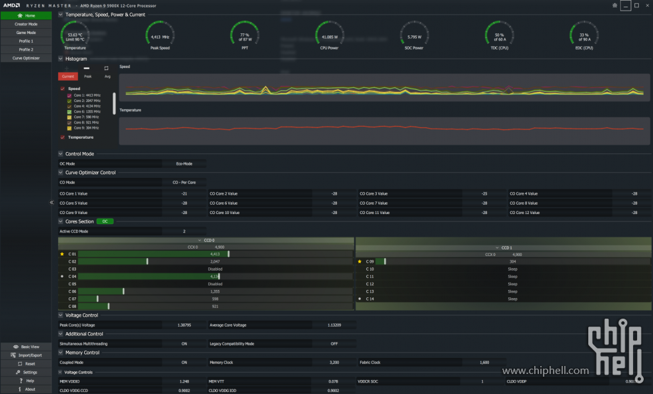
Task: Click the gold star beside core C 09
Action: tap(360, 261)
